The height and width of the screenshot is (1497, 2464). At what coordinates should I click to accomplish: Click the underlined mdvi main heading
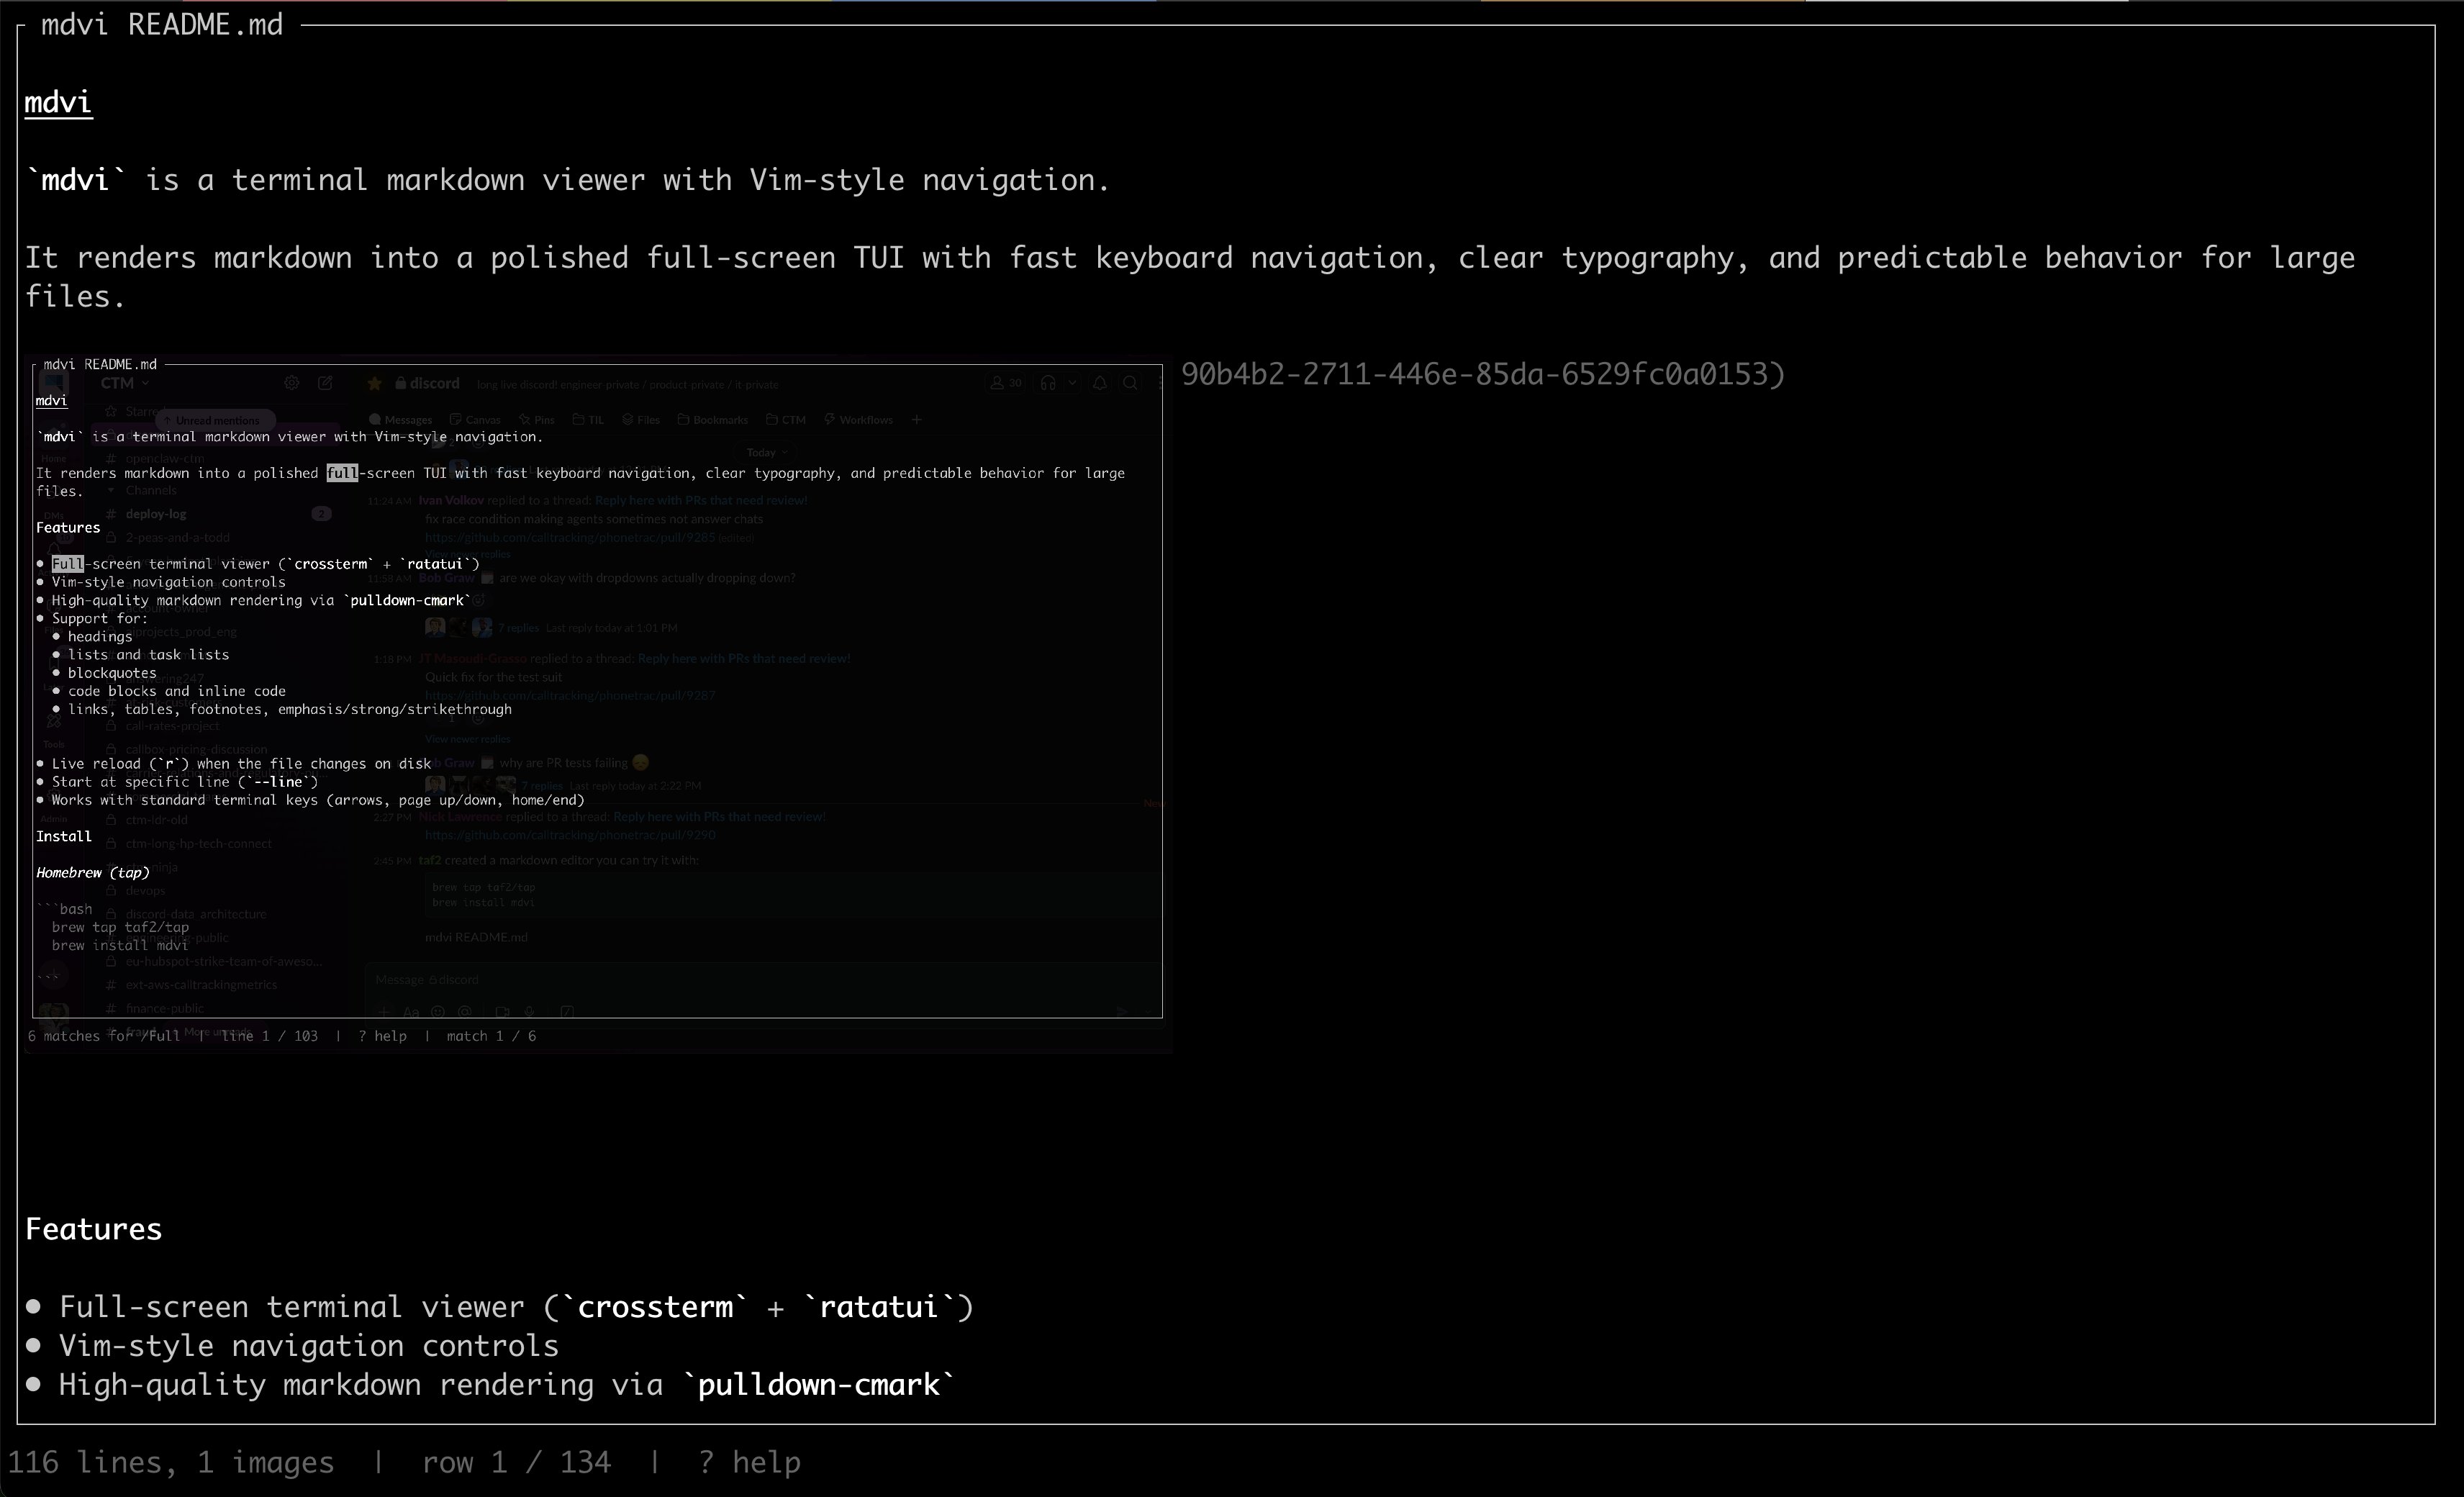(x=58, y=102)
